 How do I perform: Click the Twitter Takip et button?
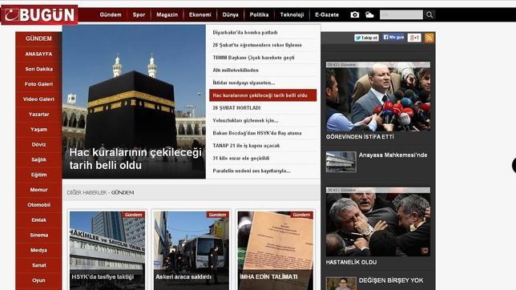coord(366,38)
